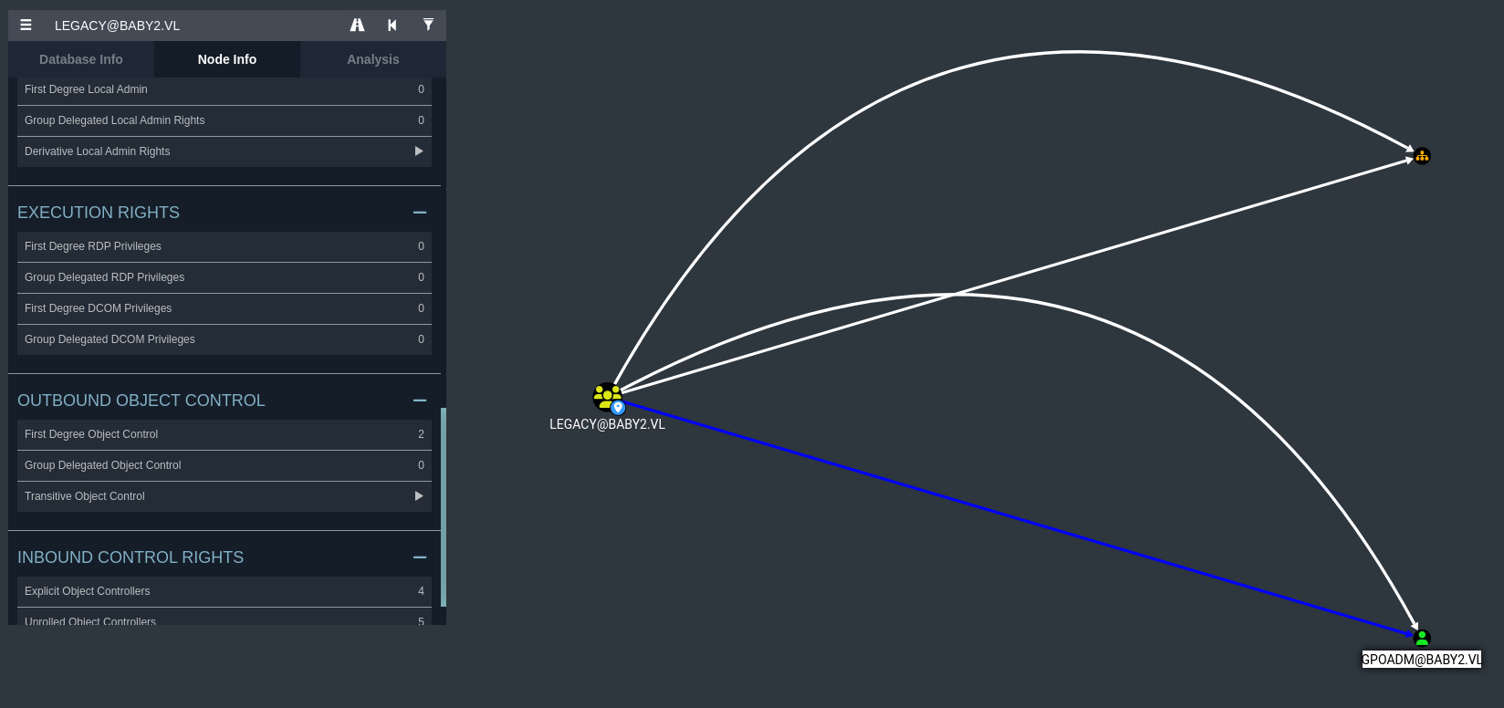This screenshot has width=1504, height=708.
Task: Collapse the Inbound Control Rights section
Action: [420, 557]
